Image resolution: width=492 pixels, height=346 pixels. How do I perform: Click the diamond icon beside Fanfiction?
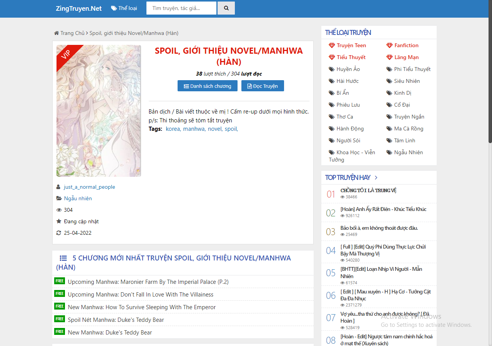389,45
